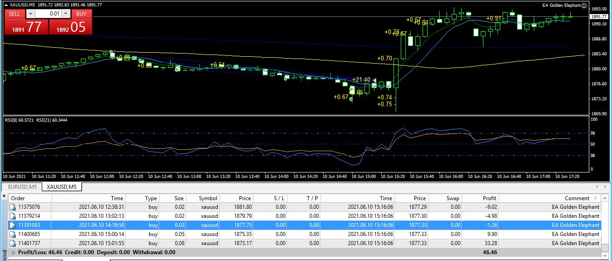The image size is (612, 261).
Task: Decrease lot volume with the down arrow
Action: [30, 14]
